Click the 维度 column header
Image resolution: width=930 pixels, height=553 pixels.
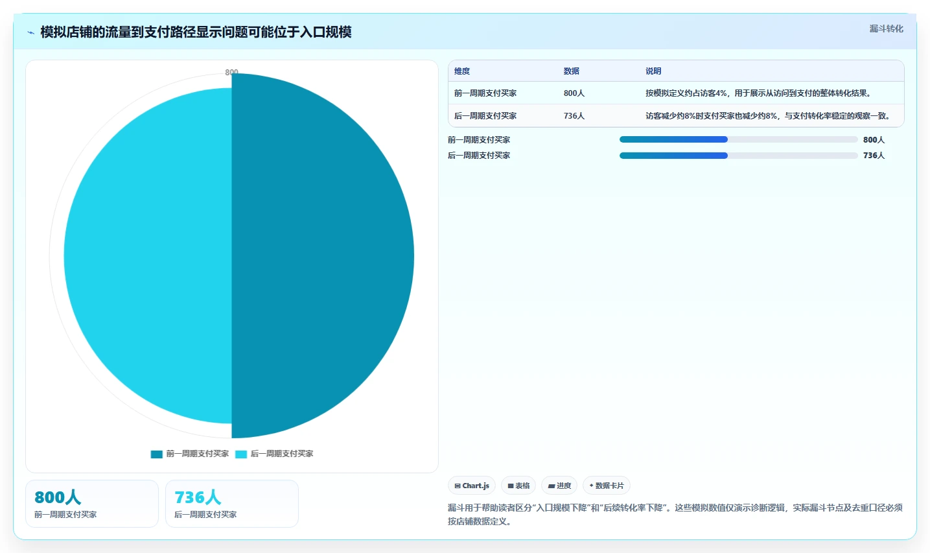462,71
